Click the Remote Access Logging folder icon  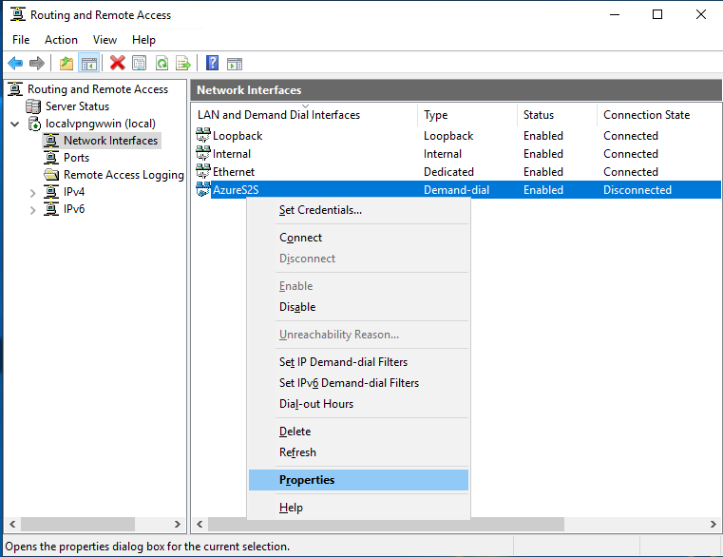point(51,175)
